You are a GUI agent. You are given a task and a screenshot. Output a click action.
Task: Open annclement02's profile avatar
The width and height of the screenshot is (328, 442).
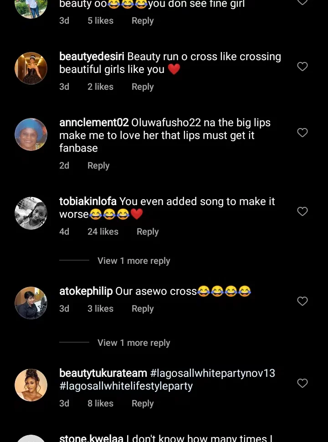pos(31,134)
